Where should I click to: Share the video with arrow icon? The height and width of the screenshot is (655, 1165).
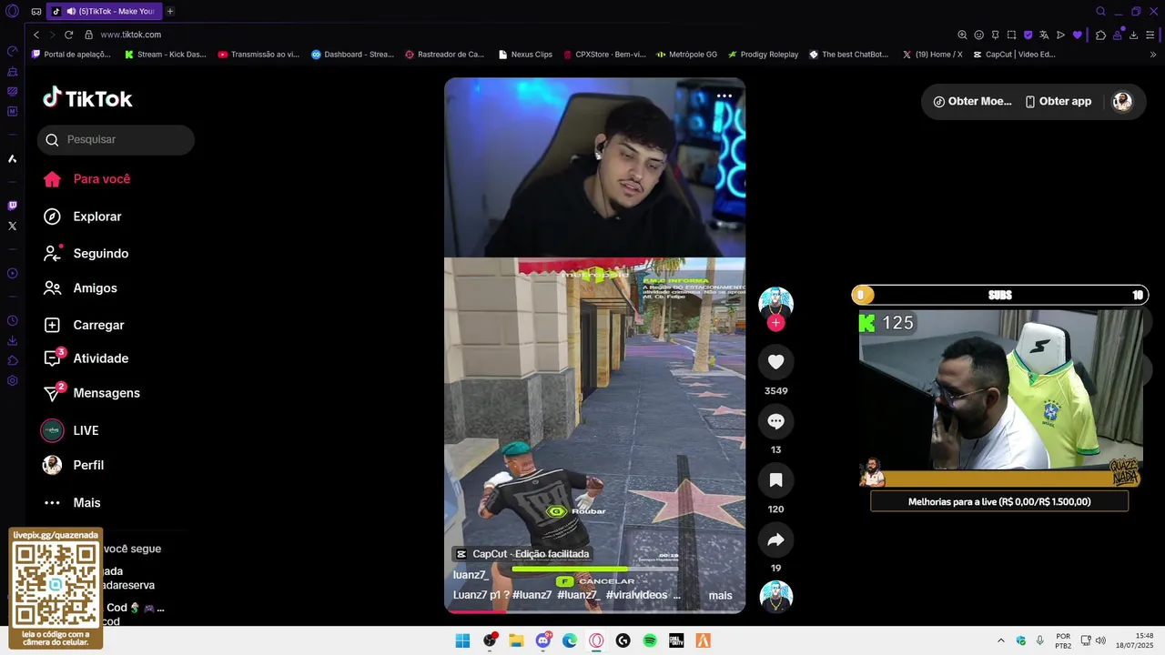coord(775,539)
